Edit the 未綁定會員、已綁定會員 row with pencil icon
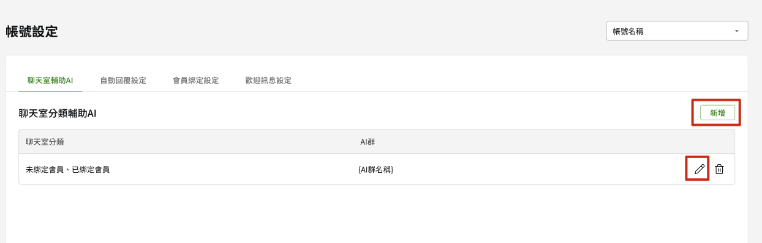Viewport: 762px width, 243px height. (700, 169)
